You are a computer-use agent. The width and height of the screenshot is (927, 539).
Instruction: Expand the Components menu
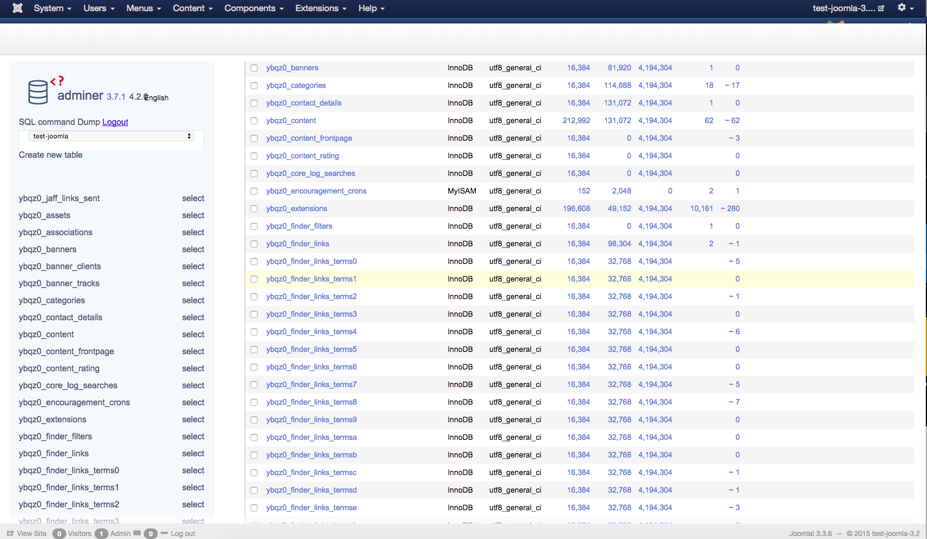point(253,8)
